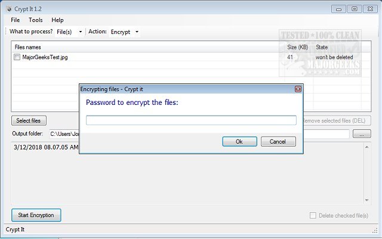382x239 pixels.
Task: Minimize the Crypt It window
Action: point(338,10)
